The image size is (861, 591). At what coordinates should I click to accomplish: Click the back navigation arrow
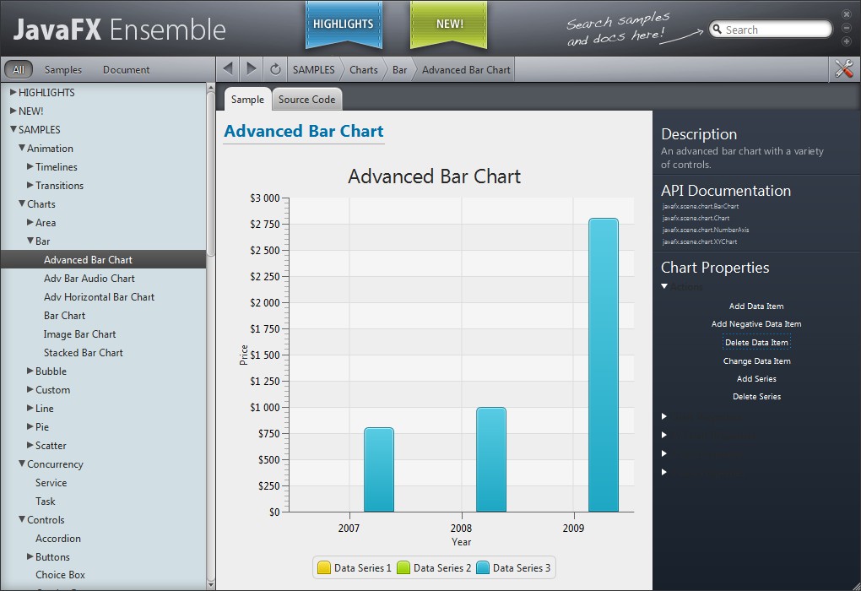[x=228, y=69]
